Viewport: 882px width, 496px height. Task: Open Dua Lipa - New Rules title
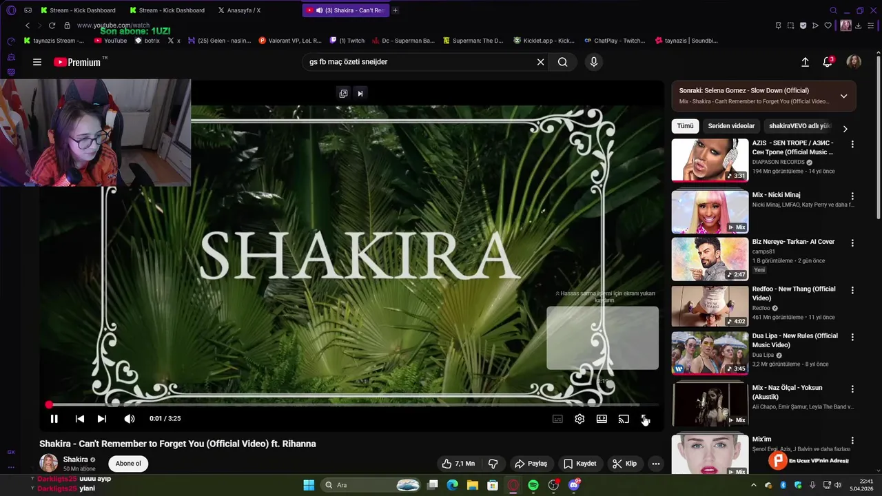click(795, 340)
